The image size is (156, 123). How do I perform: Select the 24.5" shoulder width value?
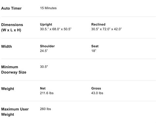pyautogui.click(x=44, y=51)
